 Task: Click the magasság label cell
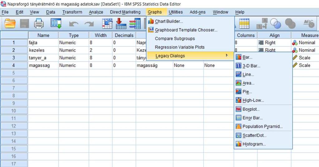[x=154, y=65]
